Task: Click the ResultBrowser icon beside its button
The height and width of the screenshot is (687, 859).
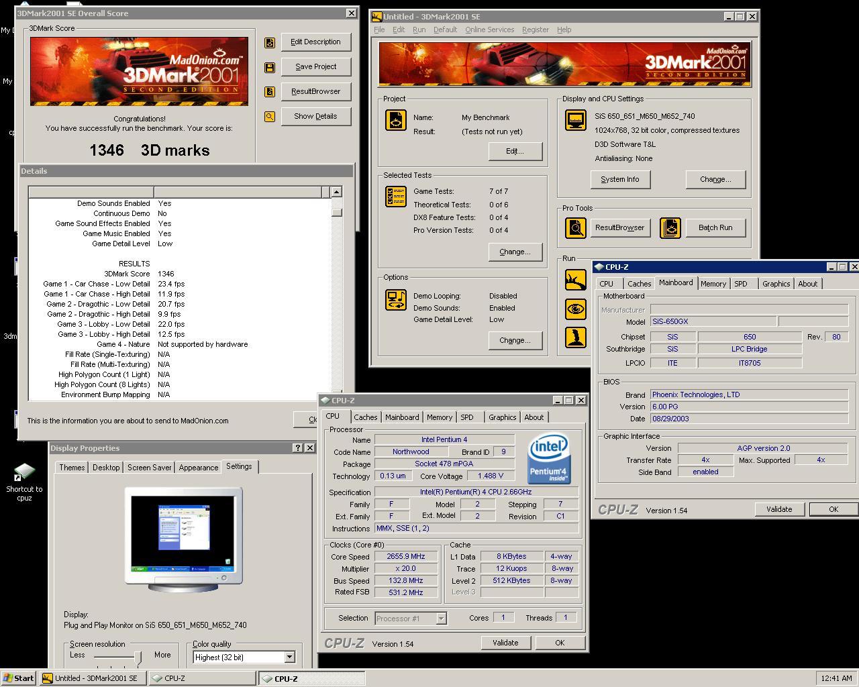Action: [x=270, y=92]
